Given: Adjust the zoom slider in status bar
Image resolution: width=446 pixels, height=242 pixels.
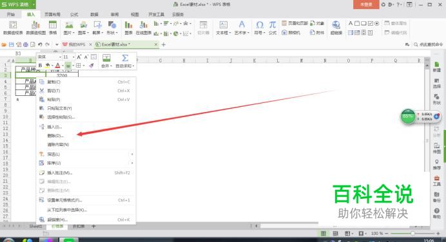Looking at the screenshot, I should (412, 234).
